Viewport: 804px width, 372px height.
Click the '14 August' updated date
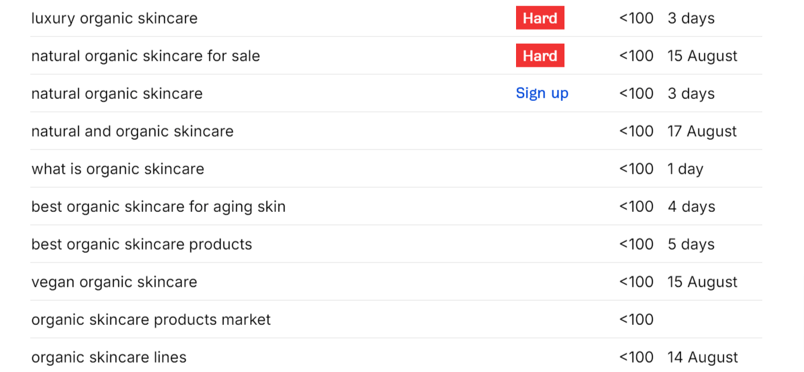tap(702, 357)
